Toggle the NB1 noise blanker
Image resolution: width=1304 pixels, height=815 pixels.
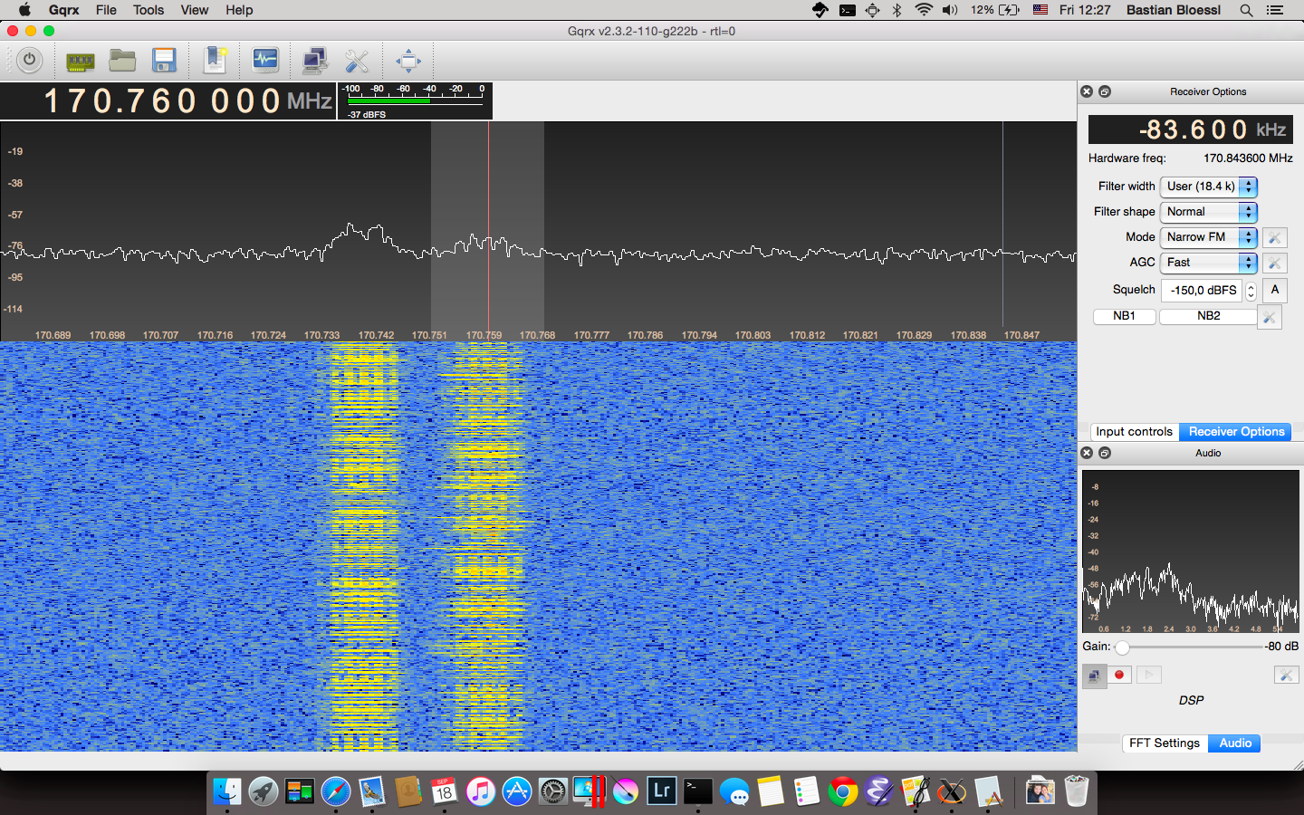coord(1124,316)
